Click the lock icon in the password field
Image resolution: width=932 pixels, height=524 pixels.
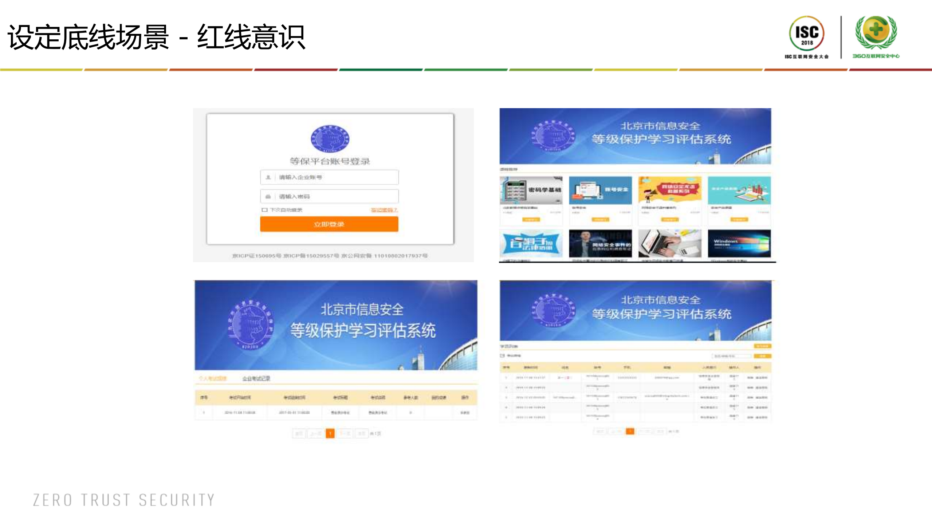[x=268, y=196]
